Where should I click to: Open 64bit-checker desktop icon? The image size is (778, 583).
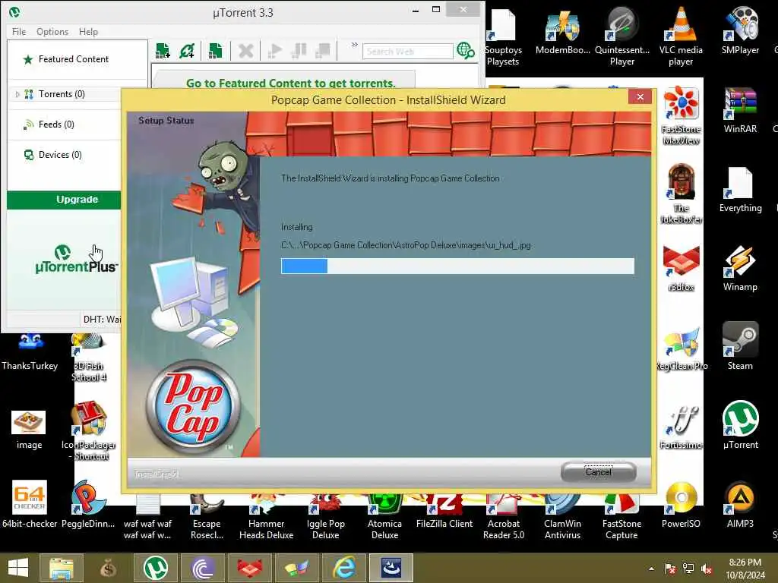pyautogui.click(x=30, y=505)
